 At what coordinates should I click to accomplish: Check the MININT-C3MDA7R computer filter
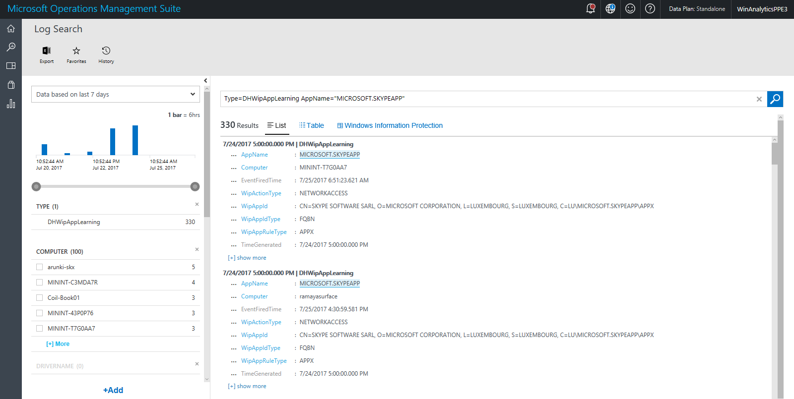click(40, 283)
